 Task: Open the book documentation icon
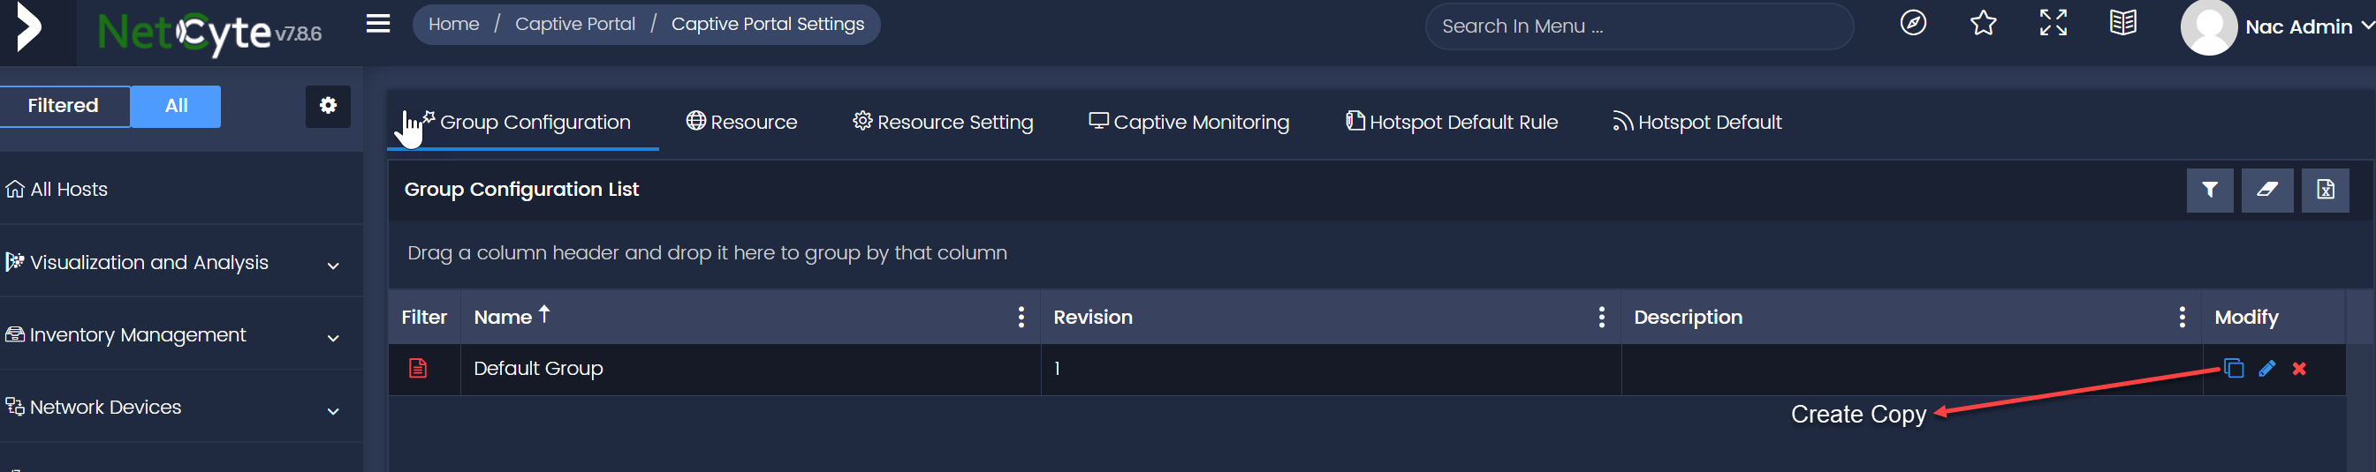pos(2122,23)
